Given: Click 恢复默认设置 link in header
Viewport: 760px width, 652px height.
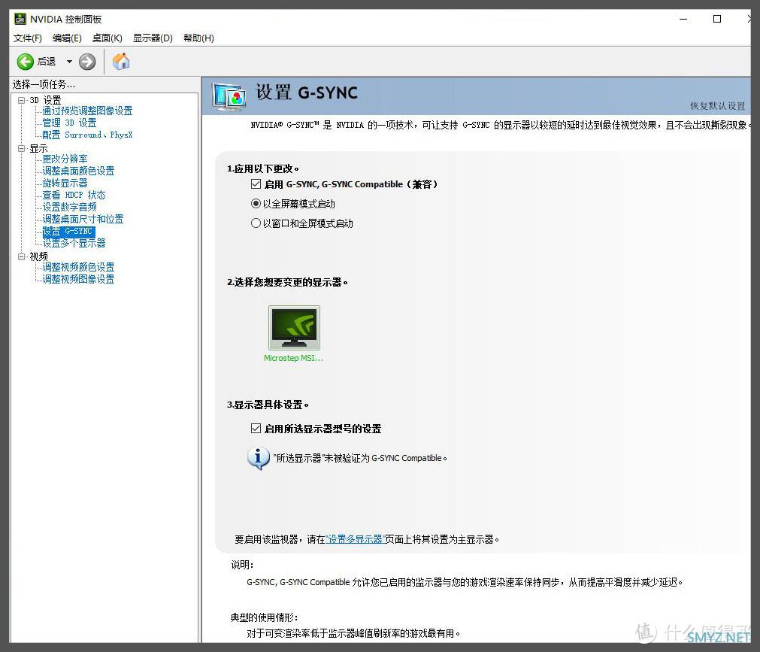Looking at the screenshot, I should (717, 106).
